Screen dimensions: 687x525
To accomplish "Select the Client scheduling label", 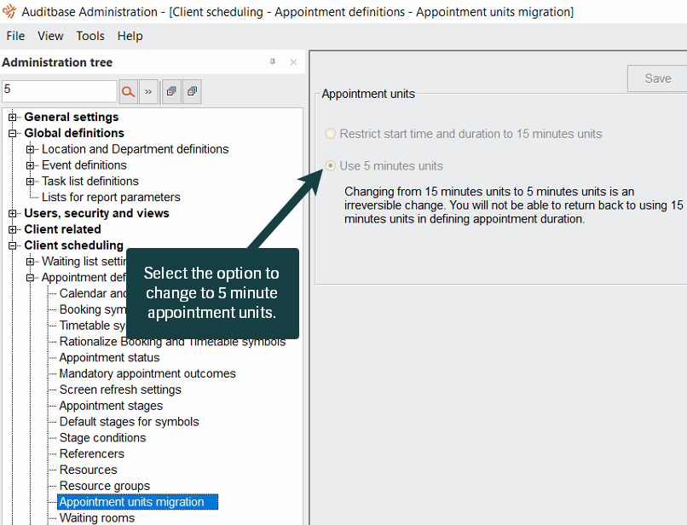I will [73, 245].
